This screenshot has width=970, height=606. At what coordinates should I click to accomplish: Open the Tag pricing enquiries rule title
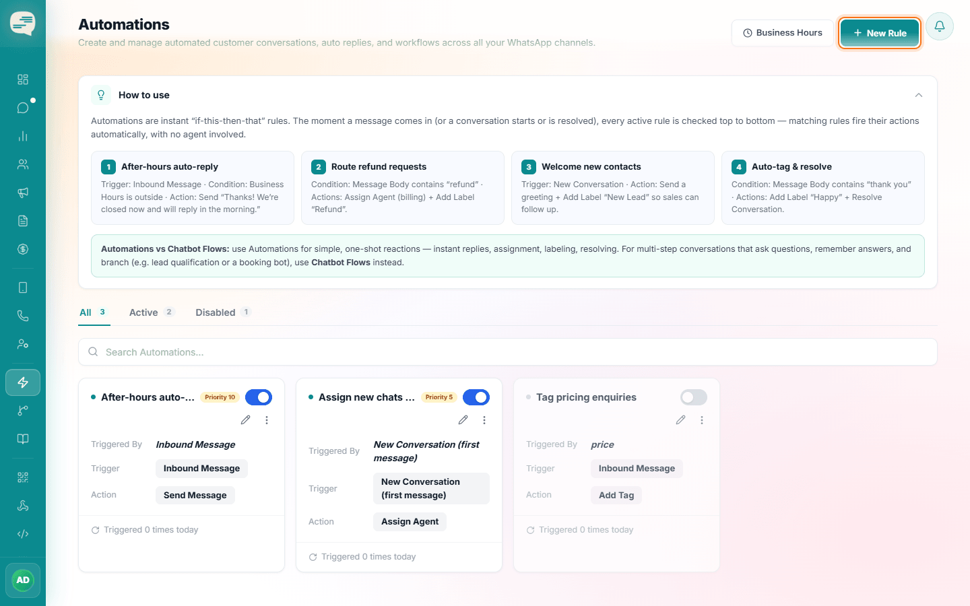click(x=586, y=397)
